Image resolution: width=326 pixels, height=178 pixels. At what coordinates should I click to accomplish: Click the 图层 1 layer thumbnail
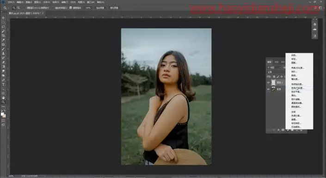[273, 83]
